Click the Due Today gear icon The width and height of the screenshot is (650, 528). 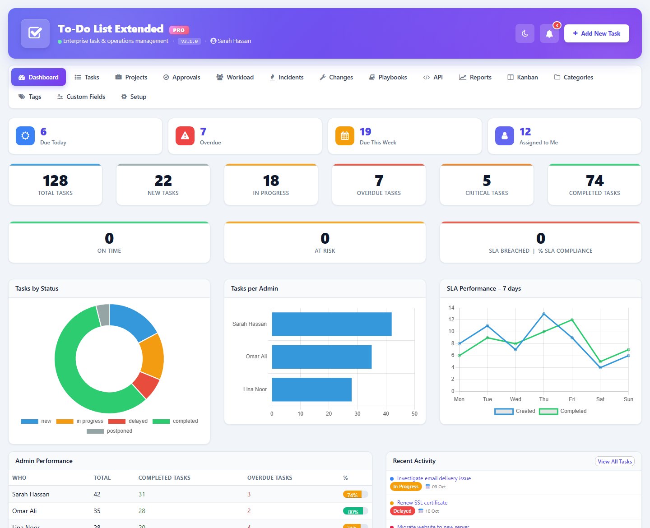click(x=25, y=136)
